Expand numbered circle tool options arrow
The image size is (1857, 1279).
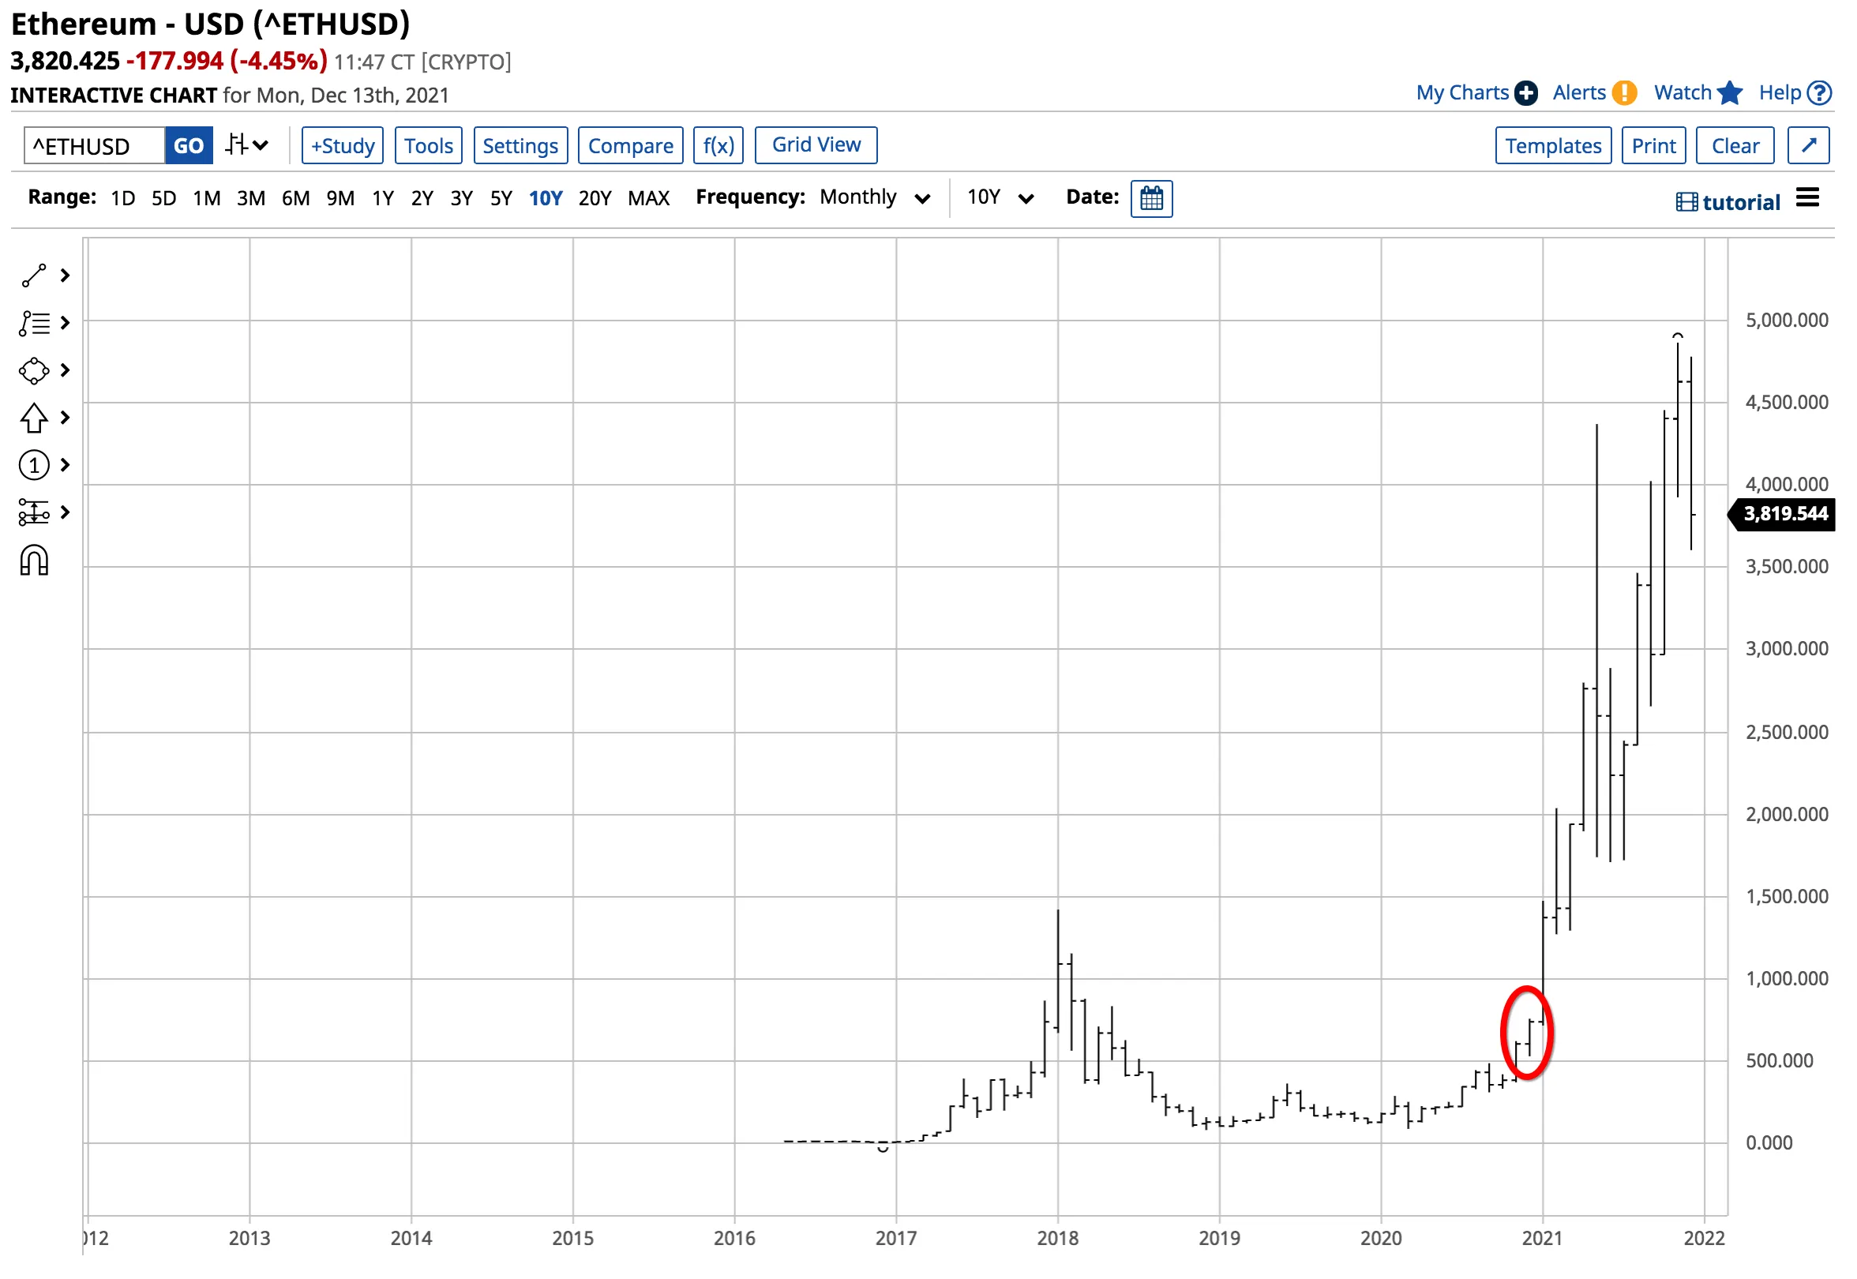pos(66,466)
